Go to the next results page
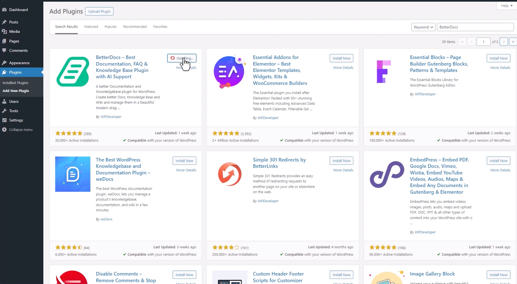517x284 pixels. click(504, 42)
